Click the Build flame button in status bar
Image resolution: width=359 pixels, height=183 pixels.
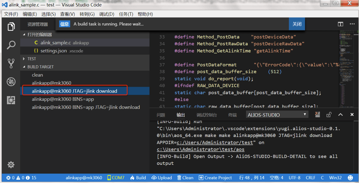[138, 178]
